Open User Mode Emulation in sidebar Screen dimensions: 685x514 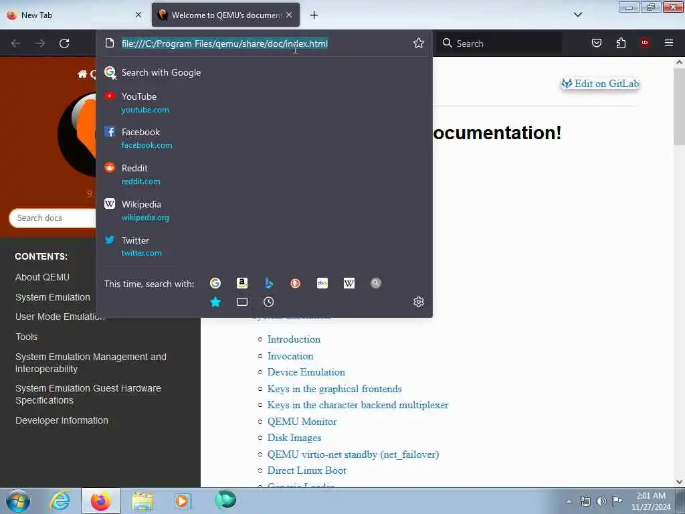click(60, 317)
